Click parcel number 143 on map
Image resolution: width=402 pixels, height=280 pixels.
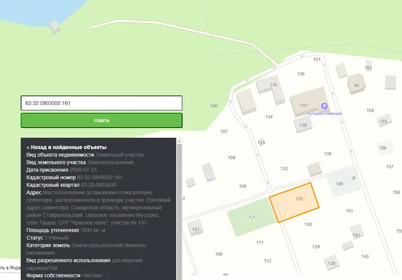tap(365, 256)
